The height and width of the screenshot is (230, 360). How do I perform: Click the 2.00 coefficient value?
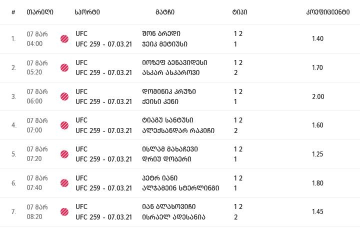click(x=317, y=96)
